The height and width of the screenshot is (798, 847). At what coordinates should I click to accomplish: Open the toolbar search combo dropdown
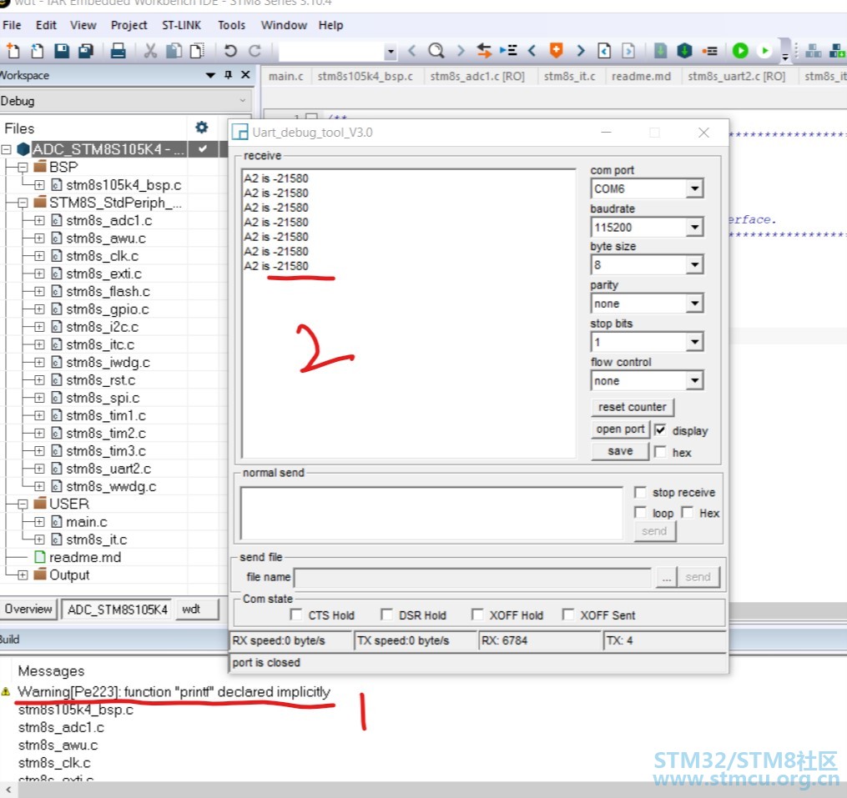click(391, 52)
